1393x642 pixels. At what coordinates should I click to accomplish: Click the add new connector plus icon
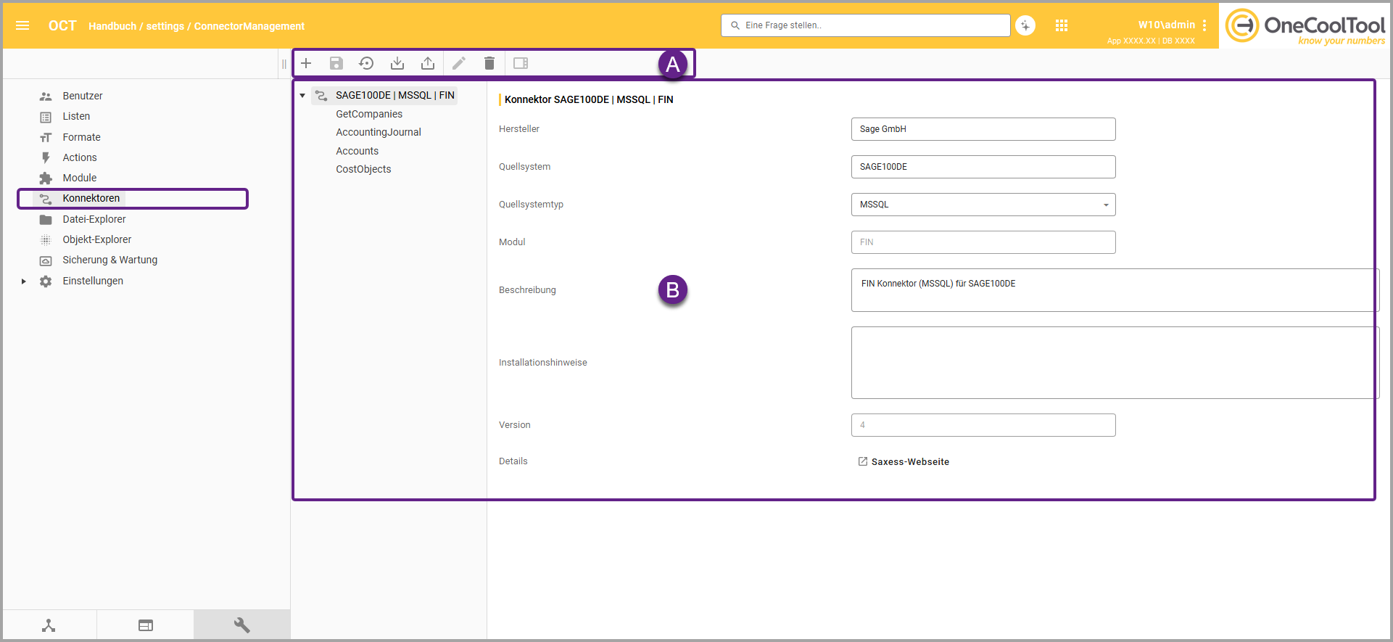tap(306, 63)
